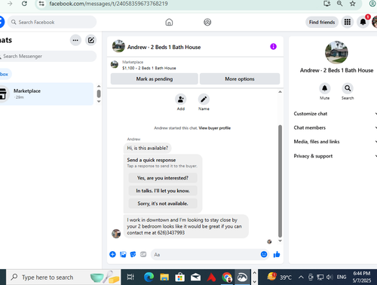Select the Marketplace chat entry
Viewport: 377px width, 285px height.
click(x=47, y=94)
